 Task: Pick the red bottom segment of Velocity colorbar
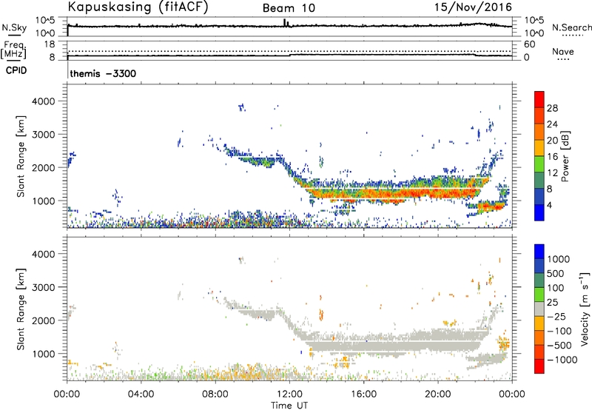(539, 366)
